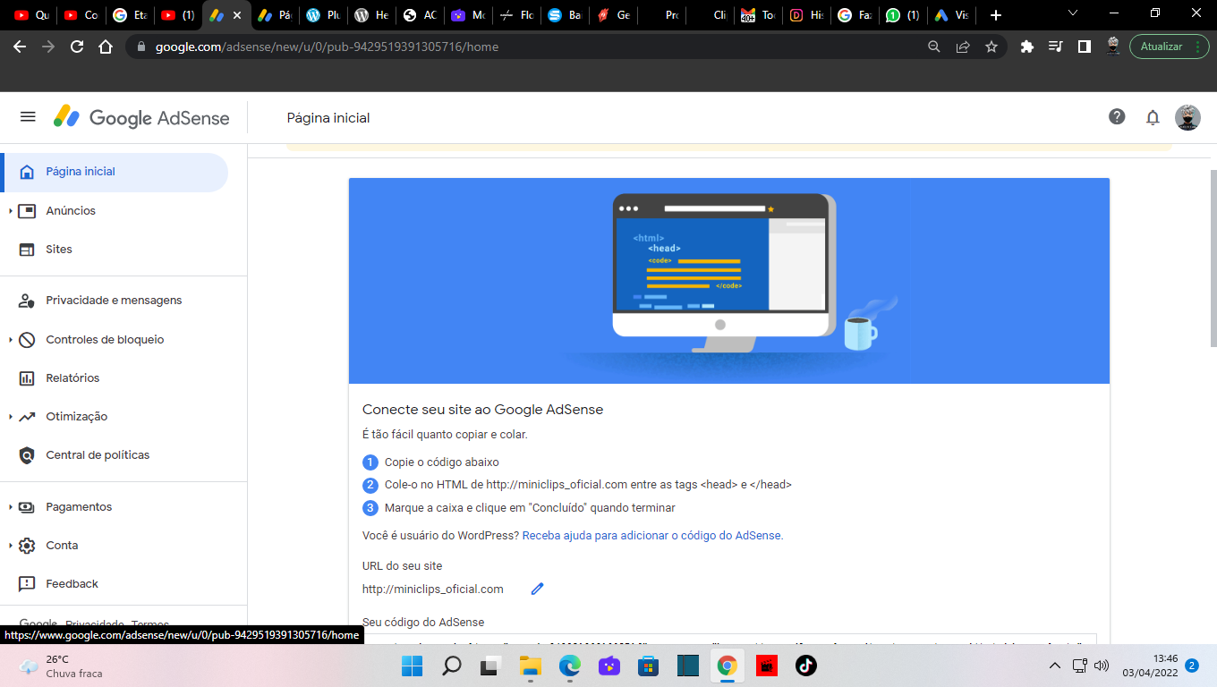Image resolution: width=1217 pixels, height=687 pixels.
Task: Bookmark this page with the star
Action: click(x=991, y=47)
